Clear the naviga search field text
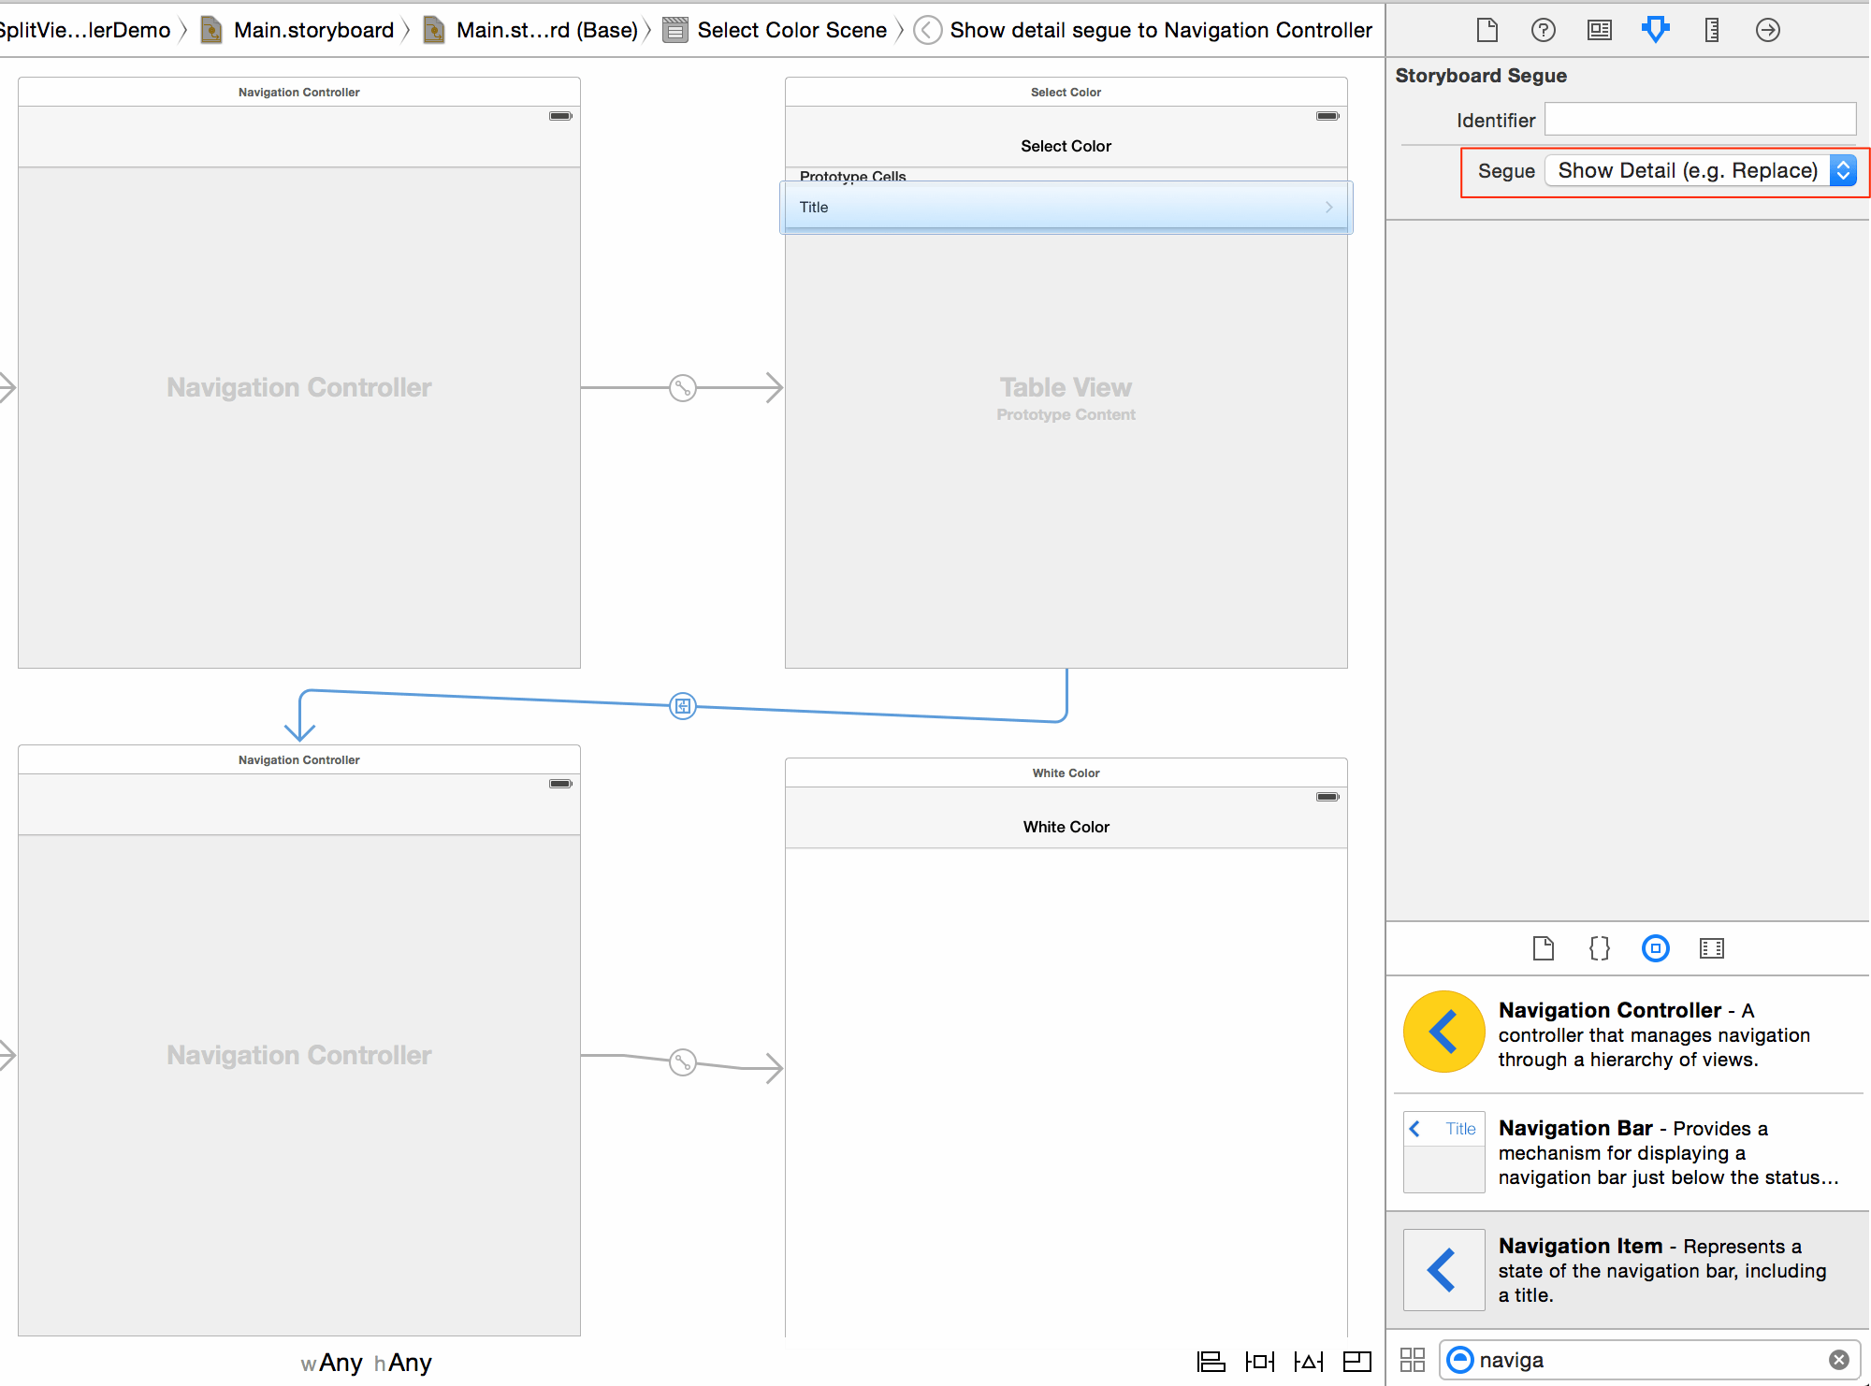 (1839, 1359)
